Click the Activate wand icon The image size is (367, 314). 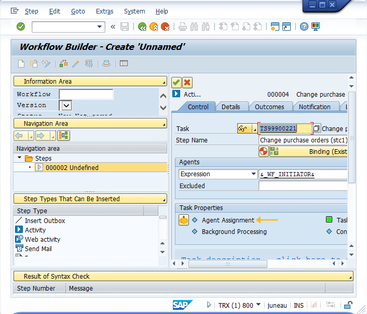(x=76, y=64)
